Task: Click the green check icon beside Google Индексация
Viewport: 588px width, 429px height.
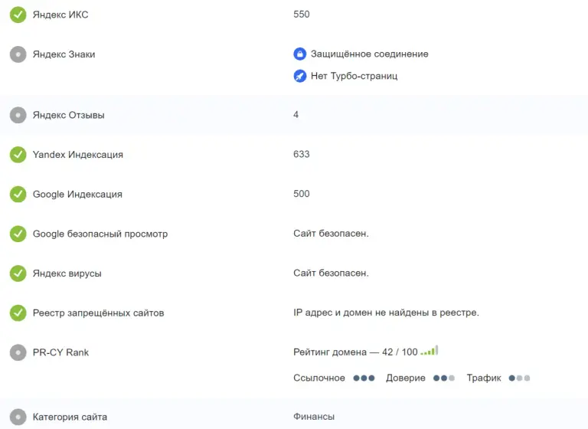Action: (18, 195)
